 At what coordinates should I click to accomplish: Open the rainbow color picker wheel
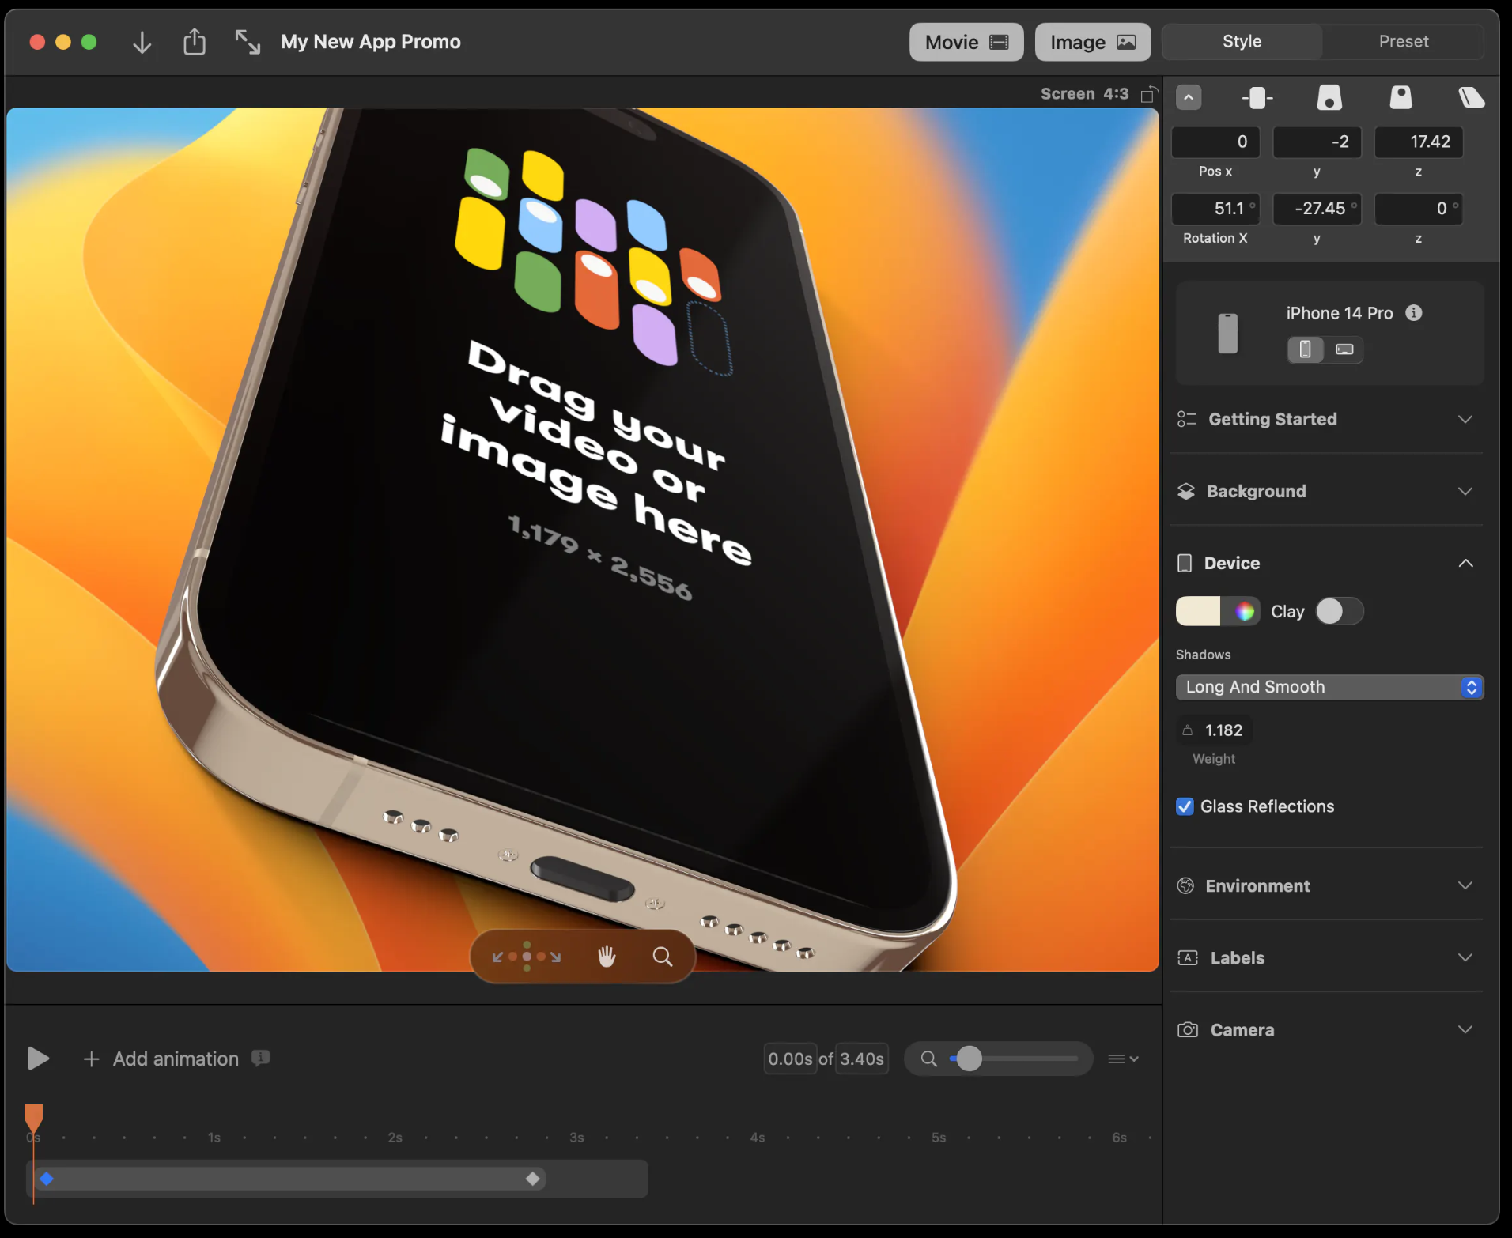point(1244,611)
